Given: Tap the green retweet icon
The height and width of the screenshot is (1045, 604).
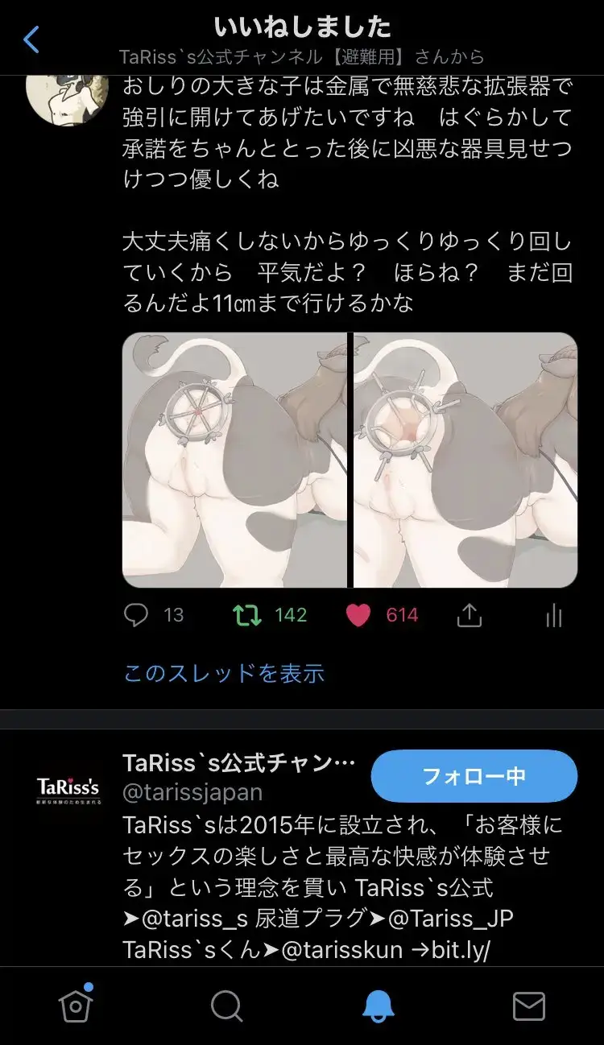Looking at the screenshot, I should (246, 616).
